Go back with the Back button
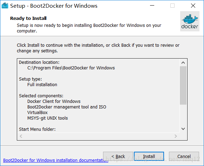The height and width of the screenshot is (166, 204). pyautogui.click(x=118, y=156)
